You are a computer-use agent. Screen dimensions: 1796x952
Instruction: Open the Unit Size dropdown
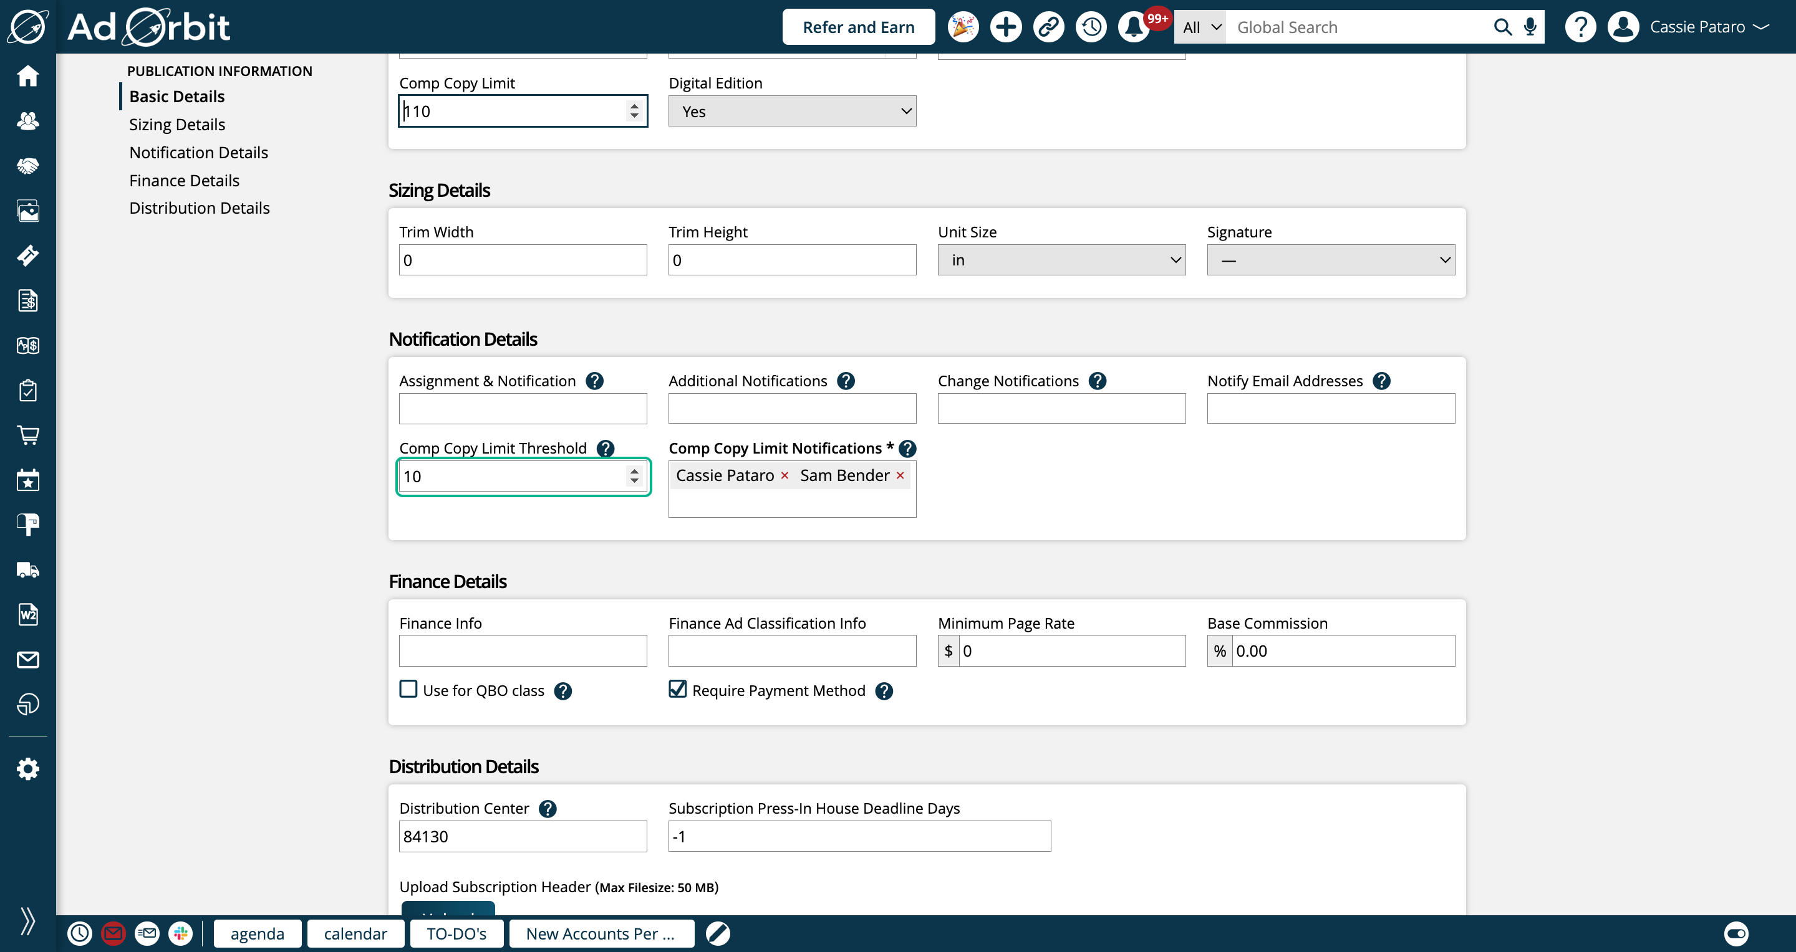coord(1061,260)
